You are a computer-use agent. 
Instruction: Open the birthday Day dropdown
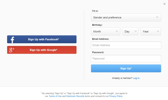pyautogui.click(x=130, y=31)
